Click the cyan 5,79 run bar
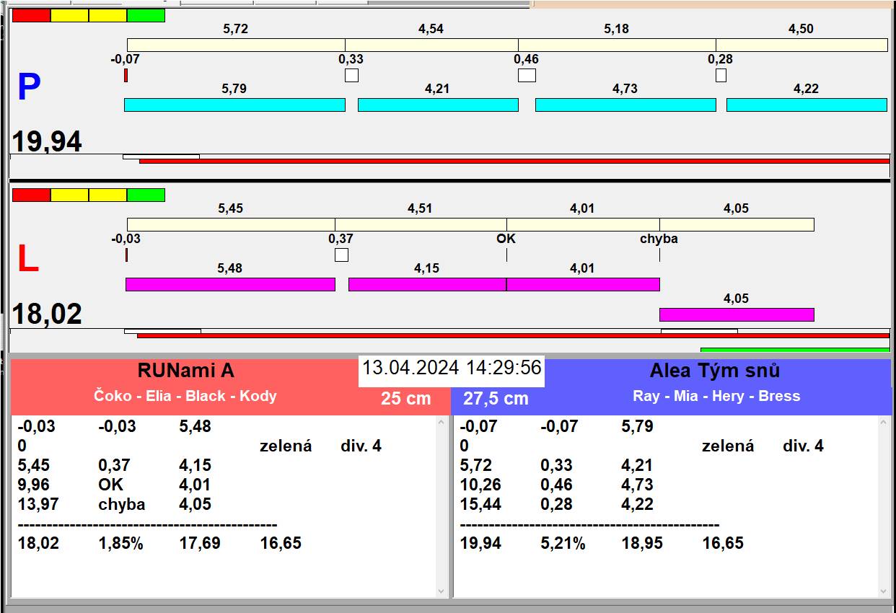Screen dimensions: 896x613 (234, 105)
